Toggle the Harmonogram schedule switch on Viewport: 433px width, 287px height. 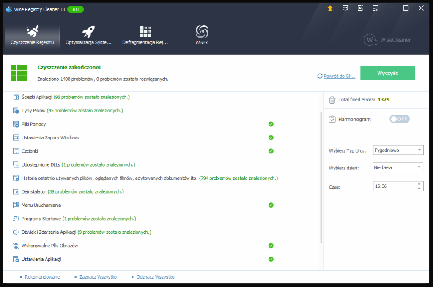coord(399,119)
